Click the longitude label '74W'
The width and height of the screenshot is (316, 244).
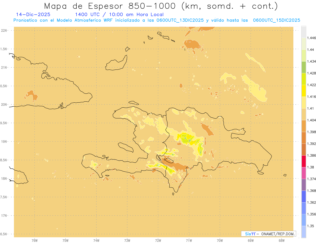(x=96, y=240)
